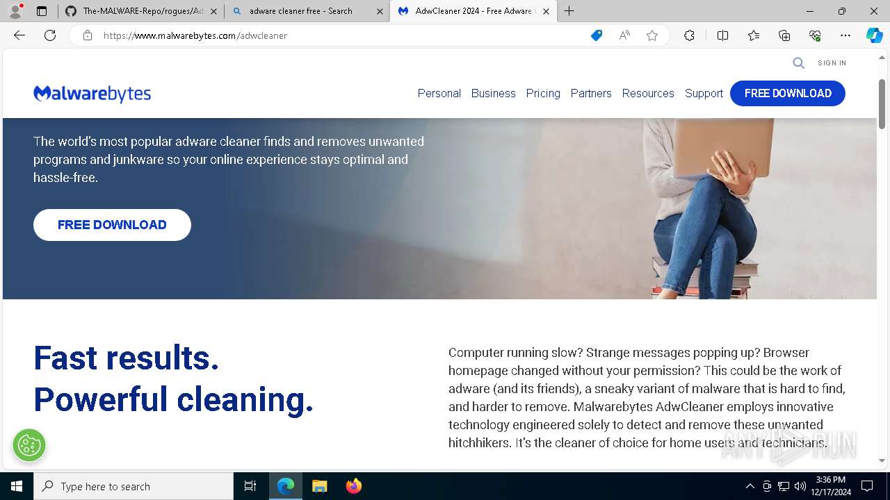Open Task View on taskbar
This screenshot has height=500, width=890.
pos(250,486)
